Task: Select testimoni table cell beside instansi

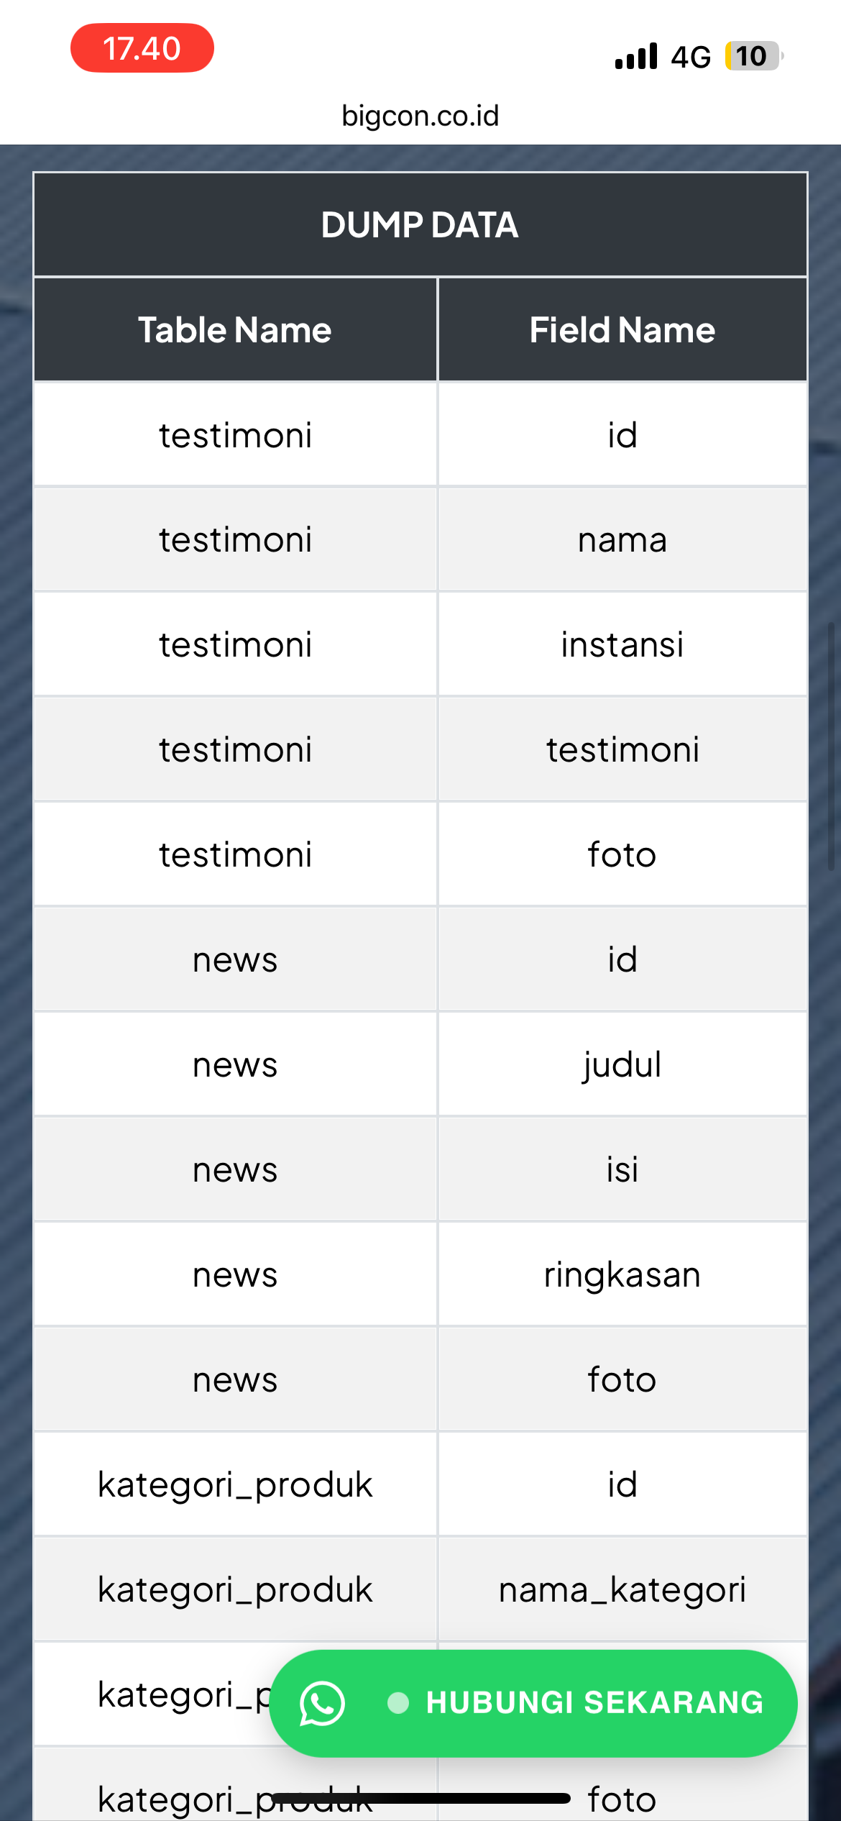Action: (x=235, y=644)
